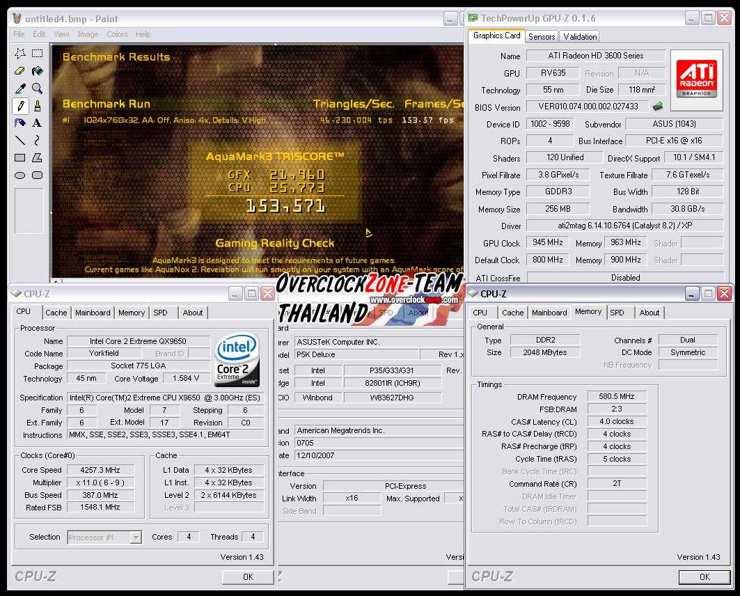Open the CPU tab in right CPU-Z window

[x=480, y=313]
